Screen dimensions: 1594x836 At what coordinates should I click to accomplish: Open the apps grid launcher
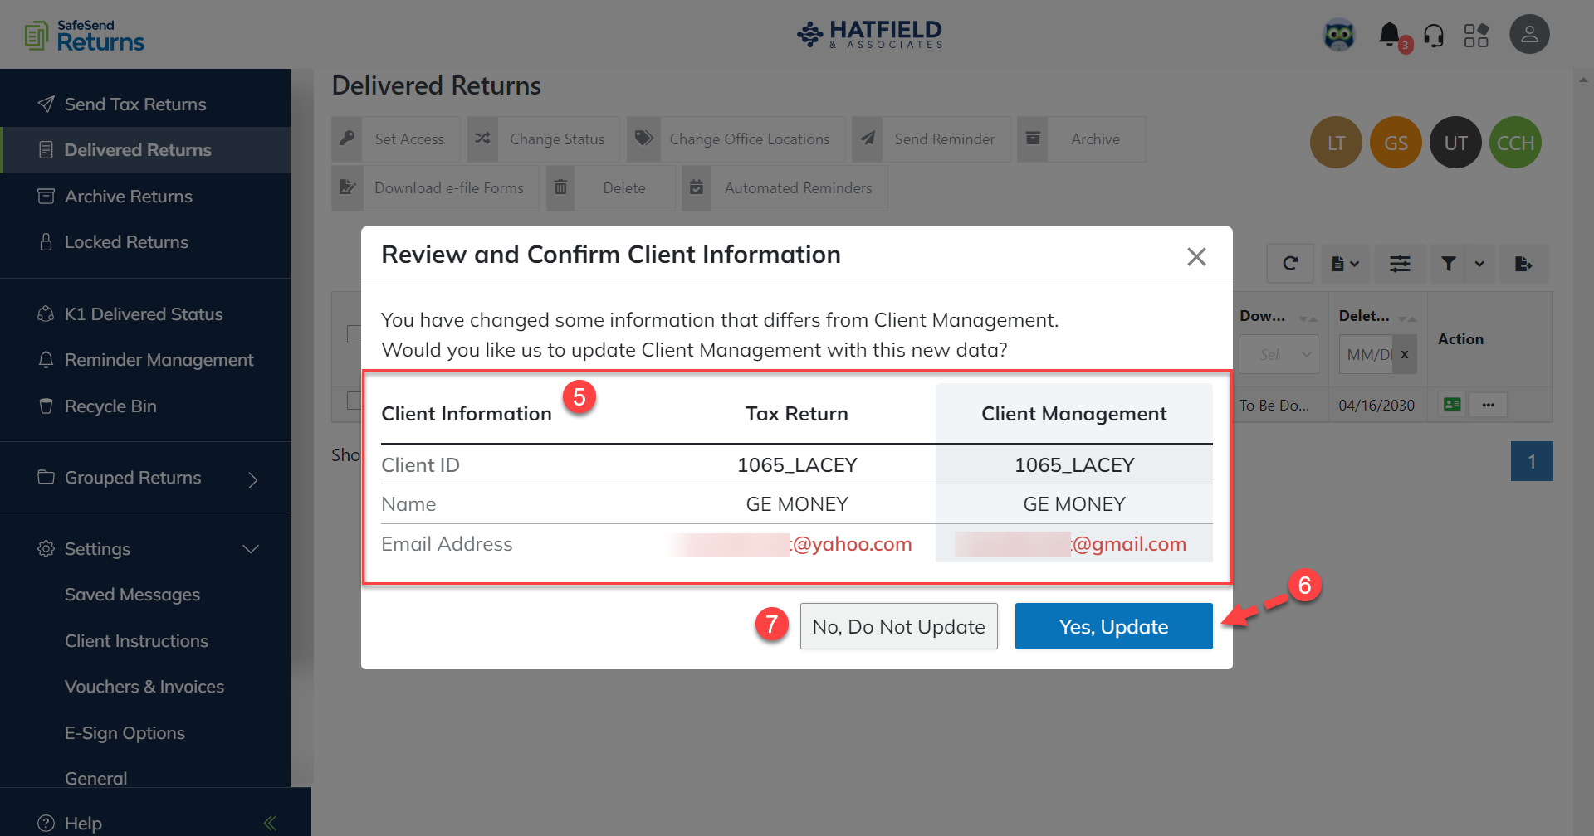[x=1477, y=34]
